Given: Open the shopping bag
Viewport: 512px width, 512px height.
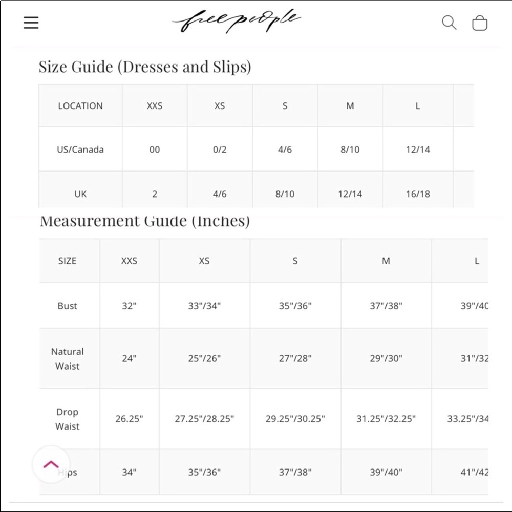Looking at the screenshot, I should click(480, 23).
